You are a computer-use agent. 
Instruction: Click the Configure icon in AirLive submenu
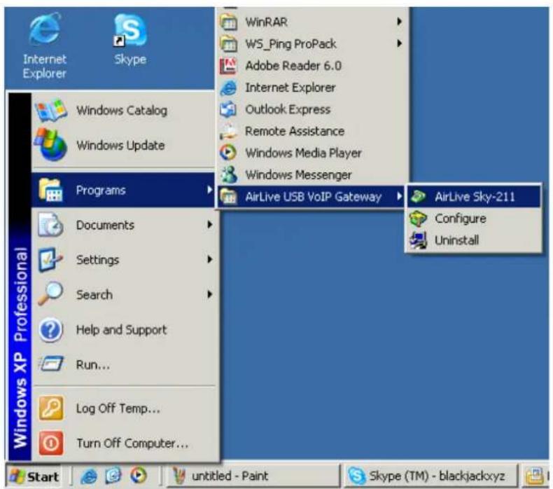pyautogui.click(x=419, y=219)
